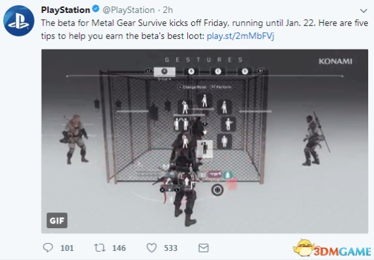Select the second gesture group tab
Screen dimensions: 374x260
tap(191, 71)
